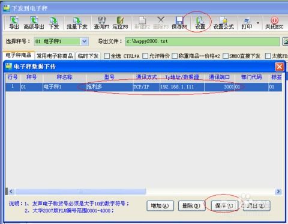Click the 秤号 column header
The height and width of the screenshot is (224, 288).
(x=31, y=77)
